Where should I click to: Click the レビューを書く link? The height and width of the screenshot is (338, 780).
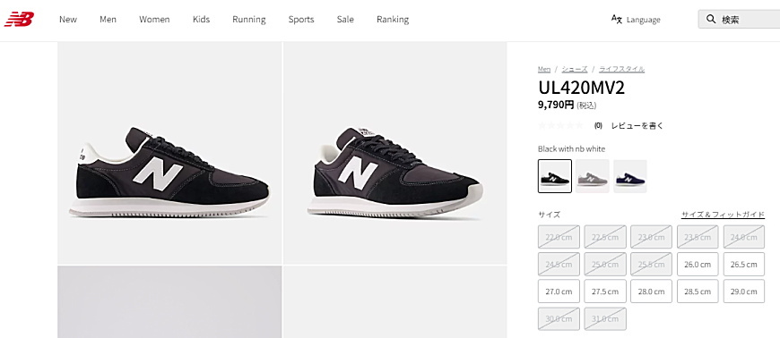click(637, 125)
